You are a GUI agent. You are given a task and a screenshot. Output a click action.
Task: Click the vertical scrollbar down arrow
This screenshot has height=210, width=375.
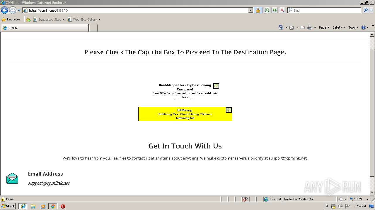pos(372,193)
